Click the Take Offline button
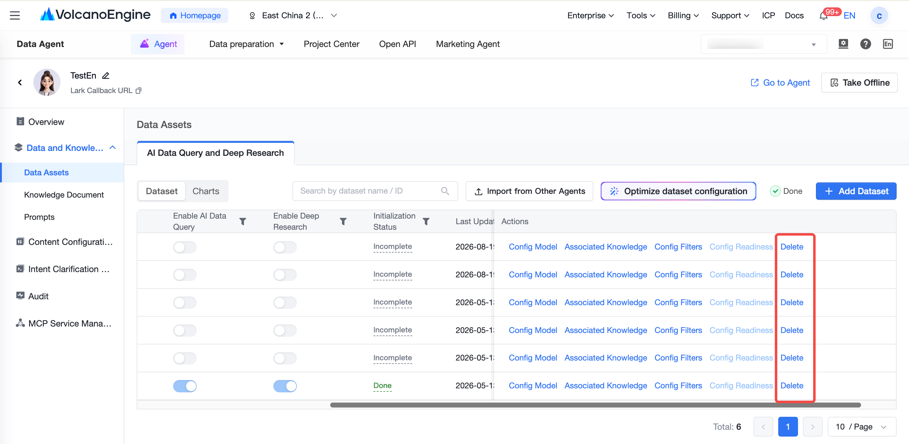 [859, 83]
